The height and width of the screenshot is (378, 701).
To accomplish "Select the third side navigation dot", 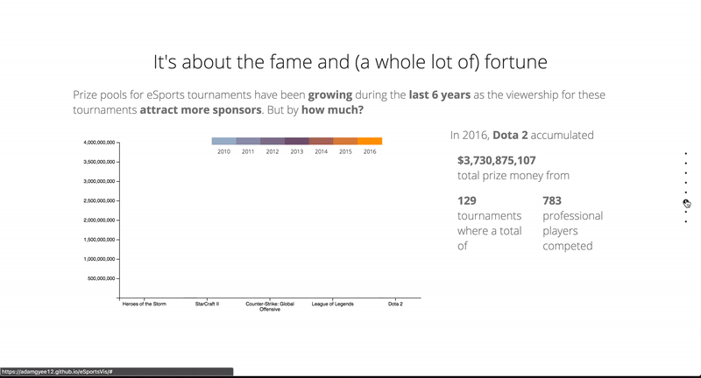I will pyautogui.click(x=685, y=172).
